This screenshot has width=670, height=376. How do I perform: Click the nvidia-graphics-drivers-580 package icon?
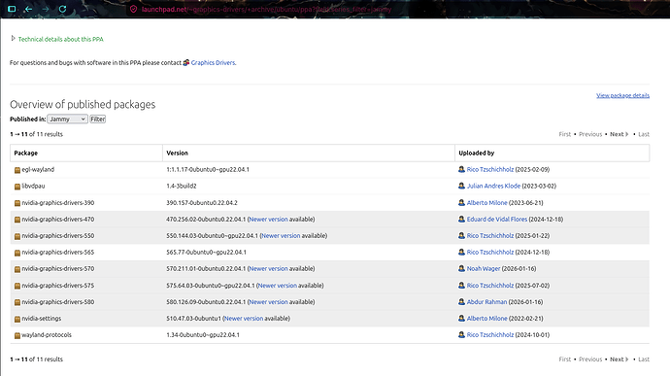(x=17, y=302)
